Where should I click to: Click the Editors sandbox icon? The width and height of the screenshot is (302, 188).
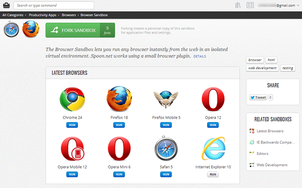[252, 153]
